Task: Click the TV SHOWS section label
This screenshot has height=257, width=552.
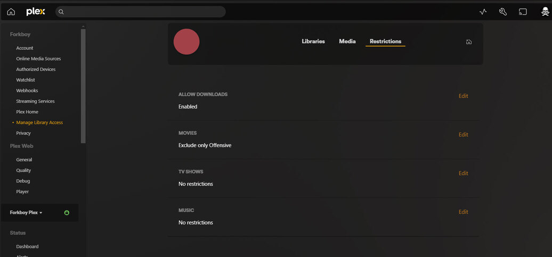Action: (x=191, y=171)
